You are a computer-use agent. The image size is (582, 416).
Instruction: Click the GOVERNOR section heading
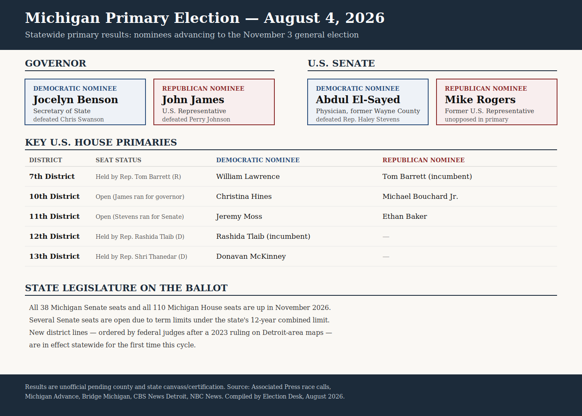point(56,63)
